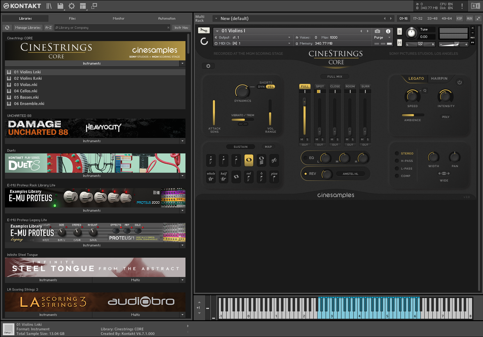This screenshot has width=483, height=337.
Task: Adjust the FULL mic volume fader
Action: (305, 117)
